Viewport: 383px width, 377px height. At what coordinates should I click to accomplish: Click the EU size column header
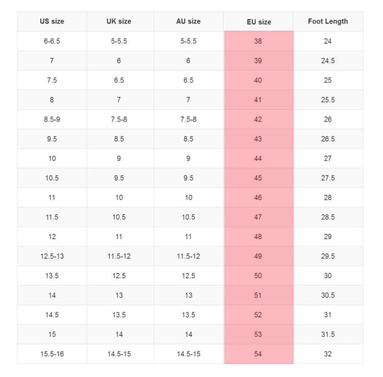point(259,22)
